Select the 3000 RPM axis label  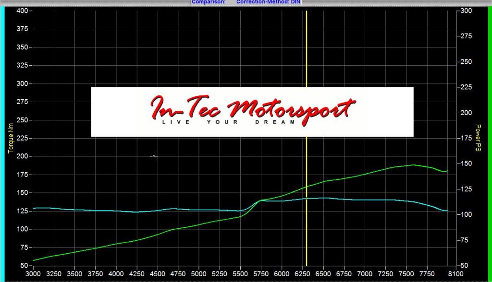click(x=33, y=274)
